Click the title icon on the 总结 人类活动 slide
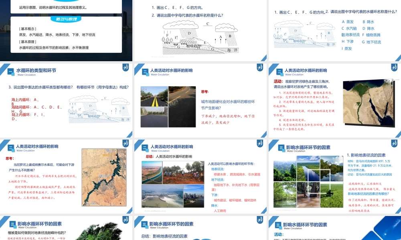This screenshot has width=401, height=240. click(145, 148)
